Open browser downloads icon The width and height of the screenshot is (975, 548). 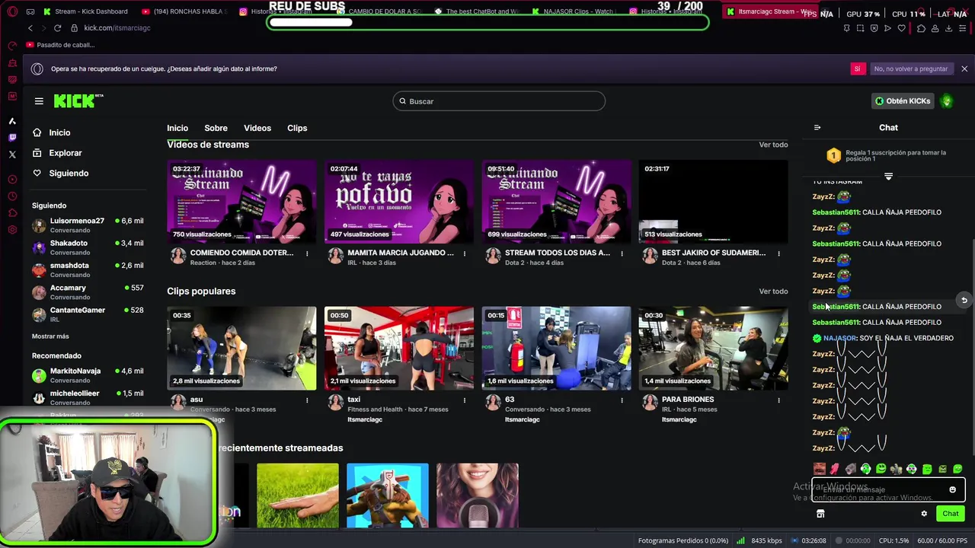point(948,28)
